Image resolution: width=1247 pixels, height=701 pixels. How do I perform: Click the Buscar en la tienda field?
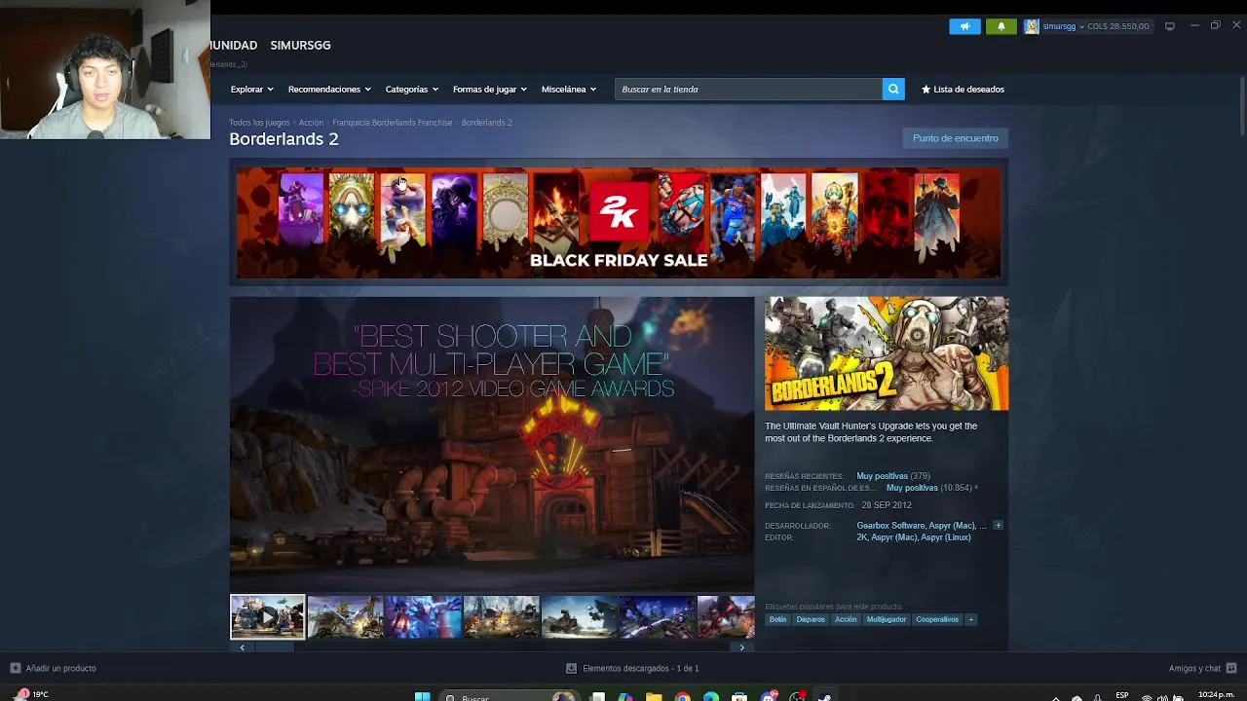(x=748, y=89)
